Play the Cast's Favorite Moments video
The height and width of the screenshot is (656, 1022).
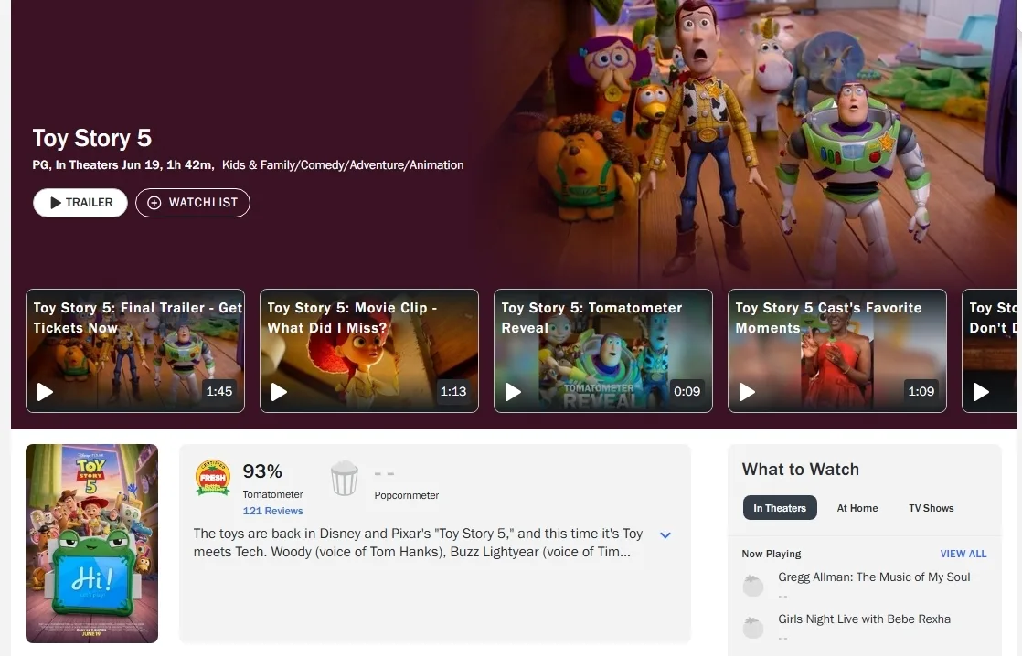coord(837,351)
